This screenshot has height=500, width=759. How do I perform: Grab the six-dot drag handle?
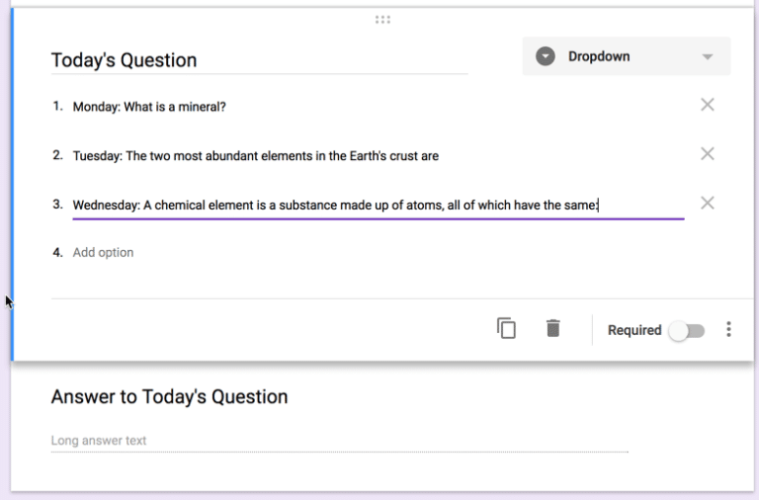pyautogui.click(x=382, y=20)
